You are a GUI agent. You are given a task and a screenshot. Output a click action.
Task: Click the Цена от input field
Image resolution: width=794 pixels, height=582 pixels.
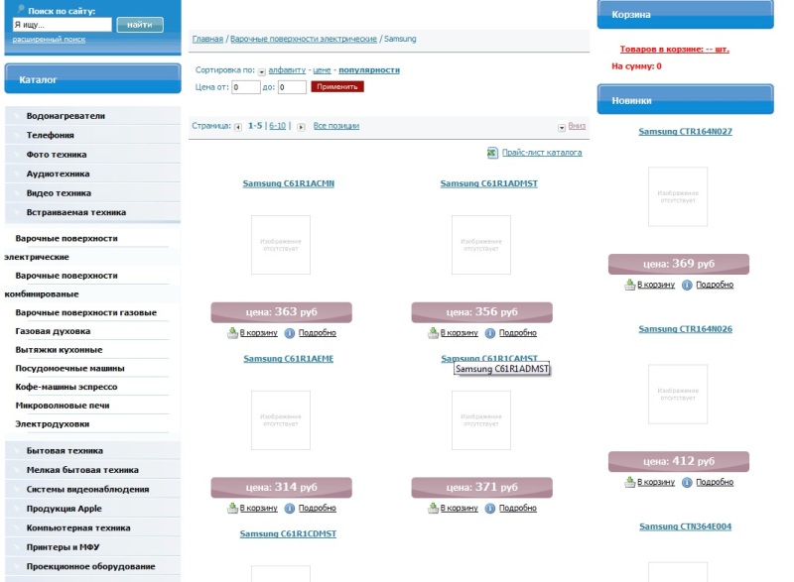[x=246, y=87]
